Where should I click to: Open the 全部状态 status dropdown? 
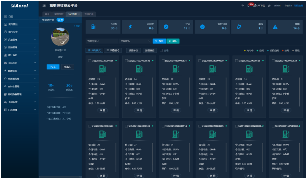[x=135, y=41]
